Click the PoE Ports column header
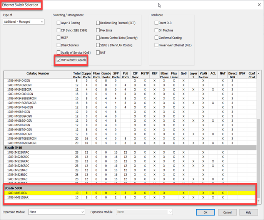 coord(125,75)
